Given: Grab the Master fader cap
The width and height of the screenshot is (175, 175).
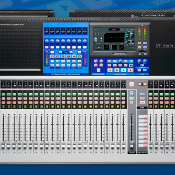Looking at the screenshot, I should [x=132, y=145].
